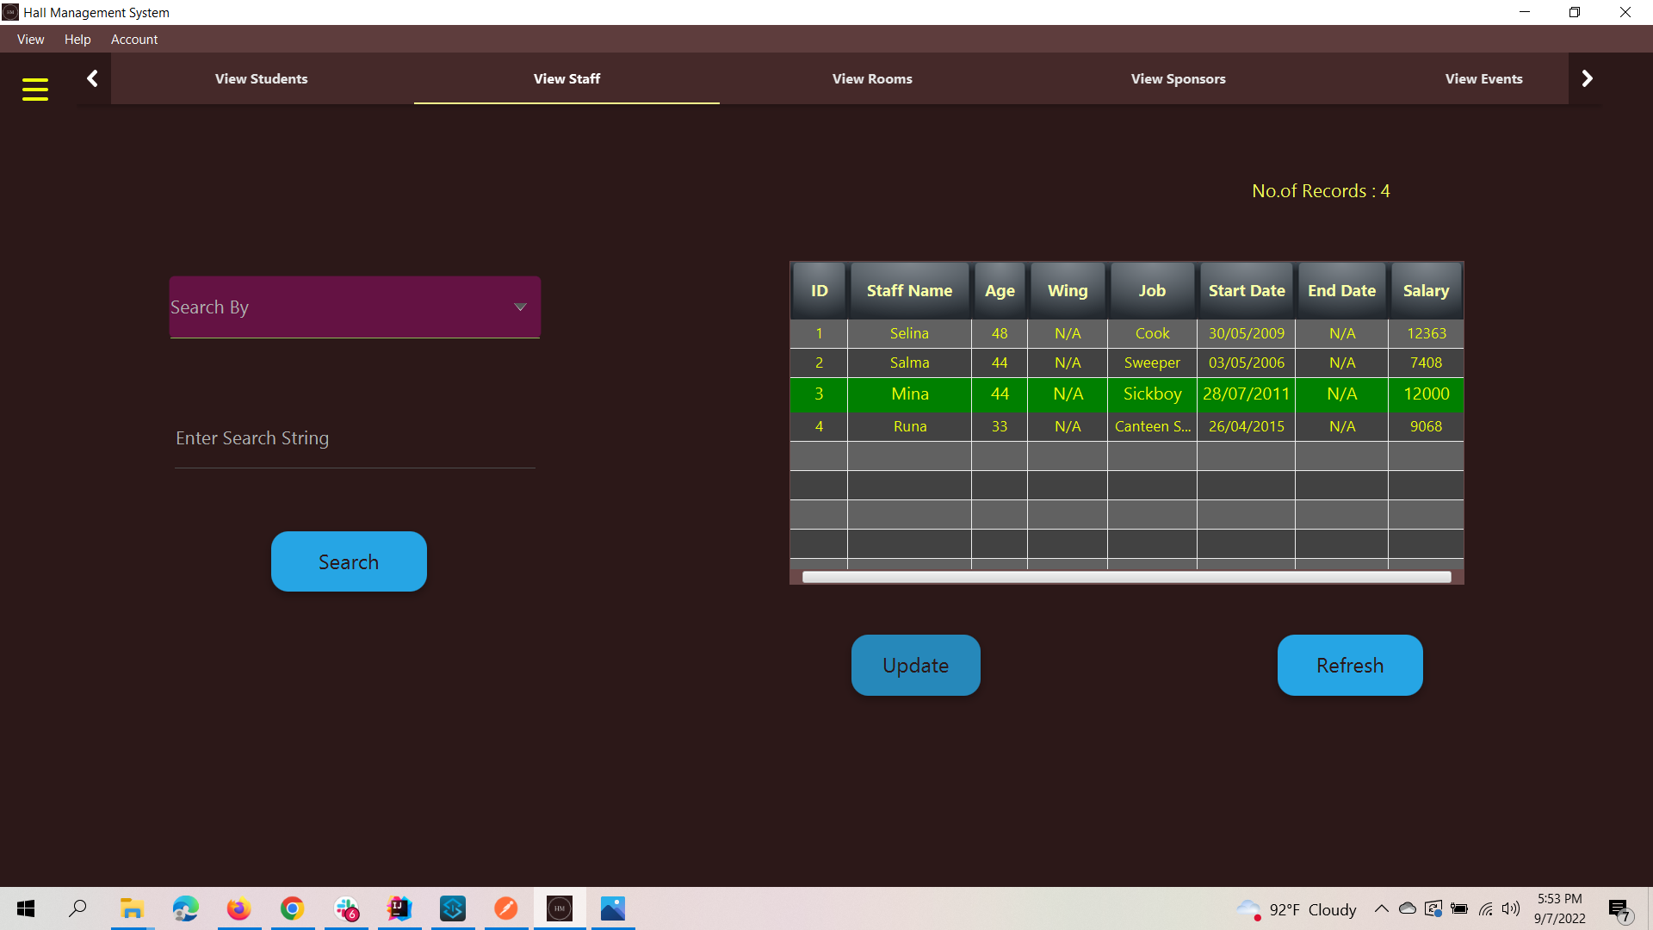Click the Update button
1653x930 pixels.
click(x=915, y=665)
